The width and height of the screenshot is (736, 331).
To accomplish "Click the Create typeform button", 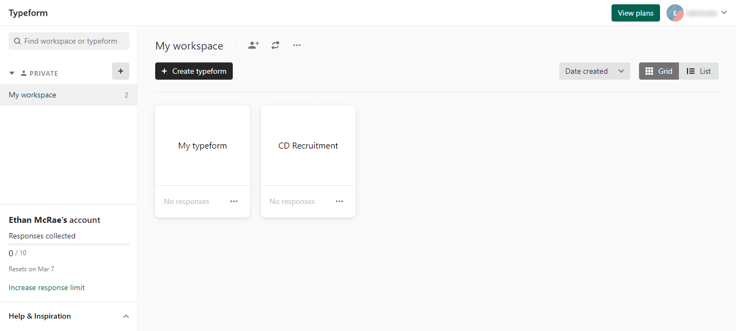I will [194, 71].
